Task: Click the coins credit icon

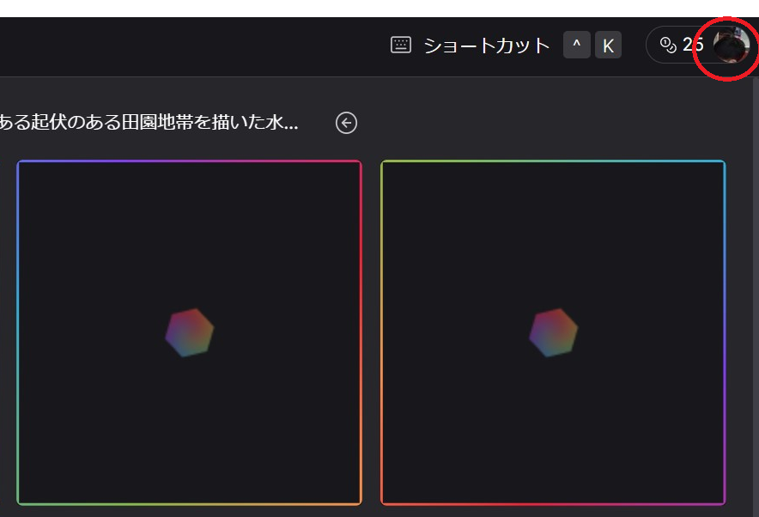Action: [668, 46]
